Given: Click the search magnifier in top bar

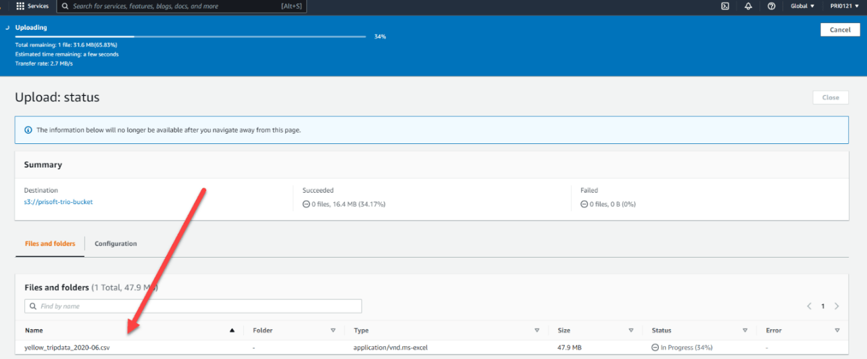Looking at the screenshot, I should click(x=65, y=6).
